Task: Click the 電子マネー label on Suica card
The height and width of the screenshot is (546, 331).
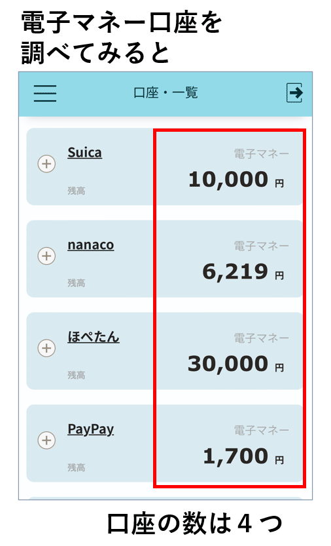Action: 262,153
